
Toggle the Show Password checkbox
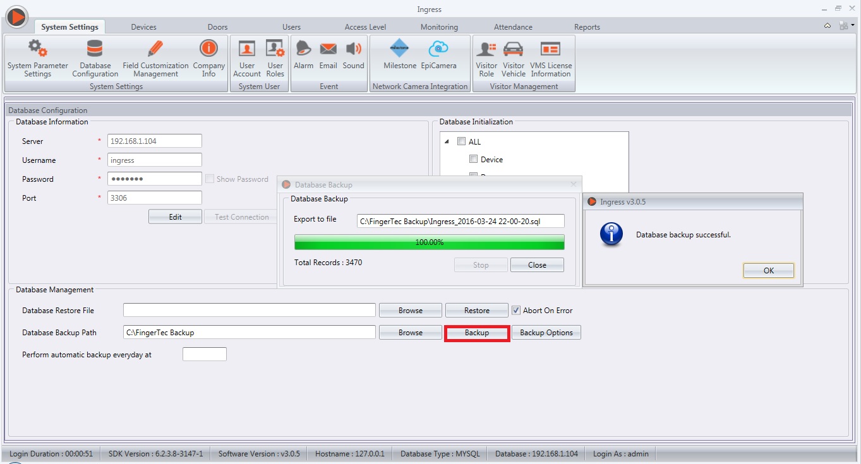(210, 179)
